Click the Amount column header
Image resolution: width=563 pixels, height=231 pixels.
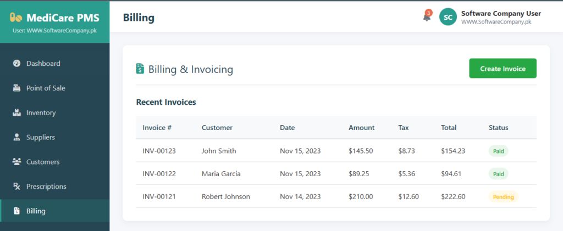361,128
